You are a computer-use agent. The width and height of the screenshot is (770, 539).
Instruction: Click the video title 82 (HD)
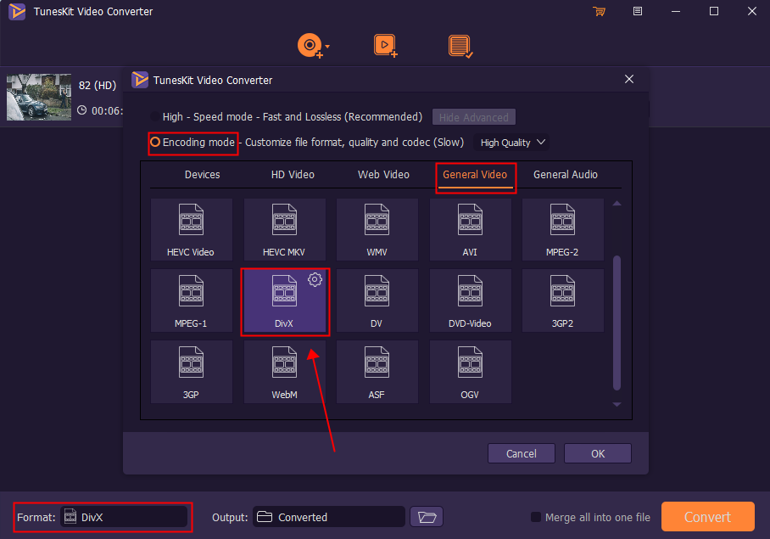[x=98, y=86]
